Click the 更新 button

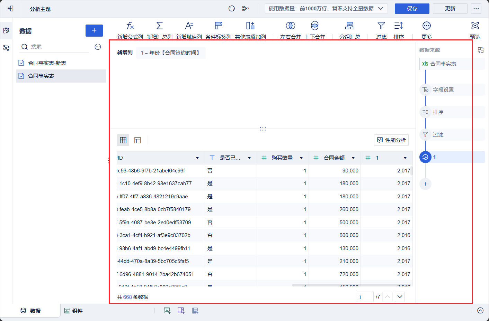[x=450, y=9]
